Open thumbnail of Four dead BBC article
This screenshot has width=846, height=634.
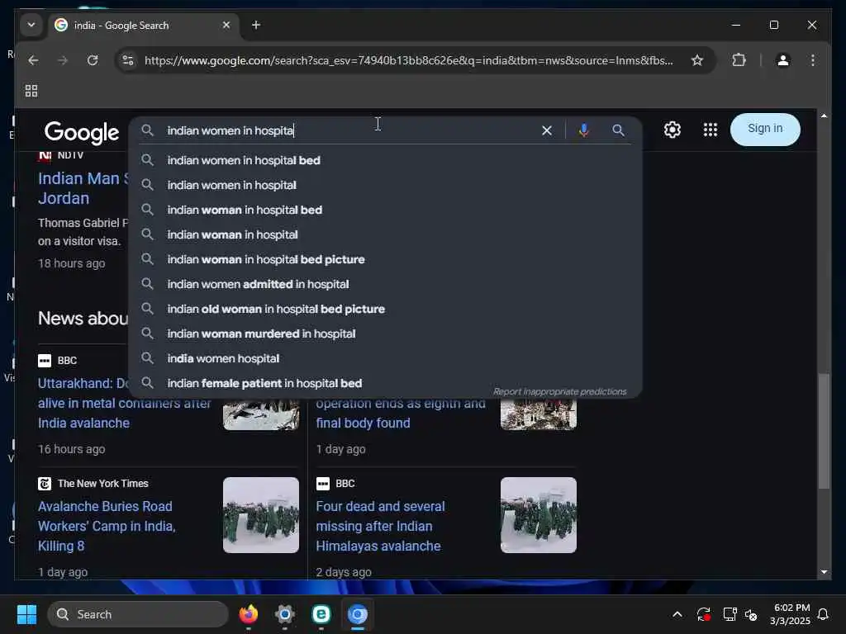coord(539,515)
